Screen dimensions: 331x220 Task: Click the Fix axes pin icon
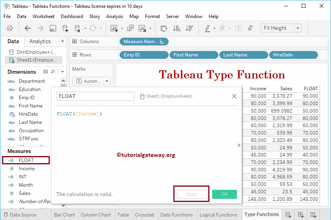click(250, 28)
